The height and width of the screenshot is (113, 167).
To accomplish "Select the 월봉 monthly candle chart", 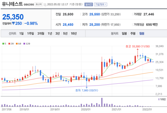I will pyautogui.click(x=142, y=33).
